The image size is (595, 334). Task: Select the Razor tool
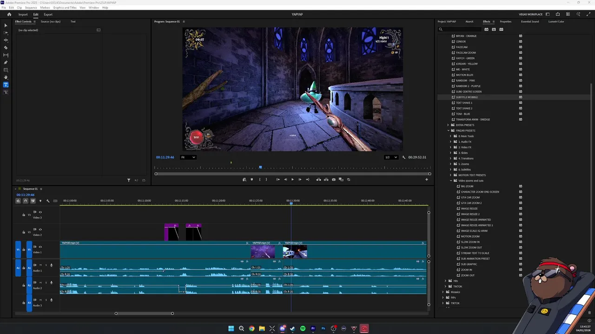(6, 47)
